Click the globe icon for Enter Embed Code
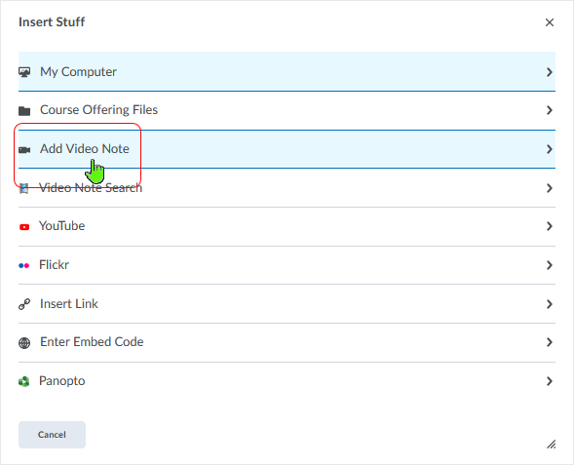This screenshot has width=574, height=465. [24, 343]
